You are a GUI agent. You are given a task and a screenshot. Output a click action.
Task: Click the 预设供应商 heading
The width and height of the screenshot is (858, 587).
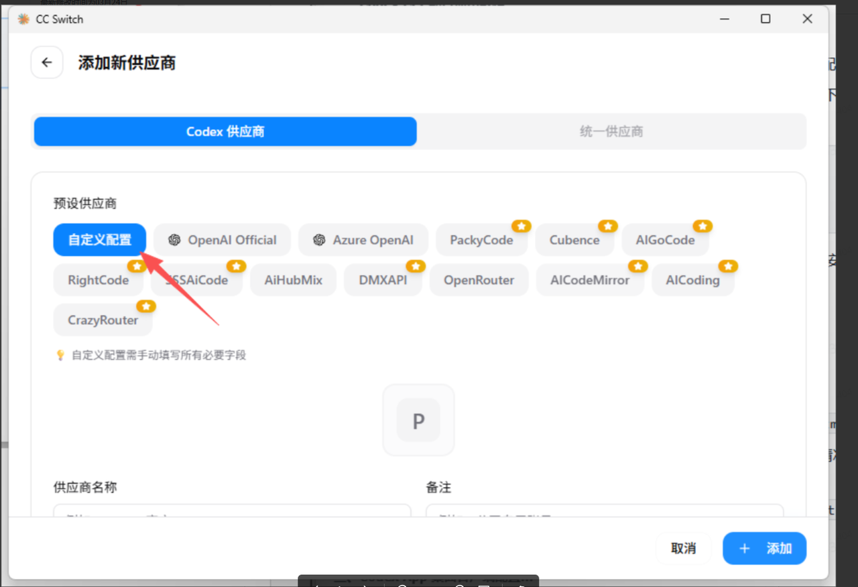[x=85, y=203]
